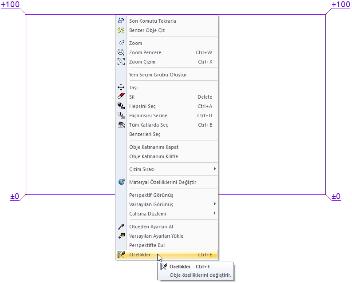The height and width of the screenshot is (283, 352).
Task: Choose Sil Delete menu label
Action: click(x=132, y=97)
